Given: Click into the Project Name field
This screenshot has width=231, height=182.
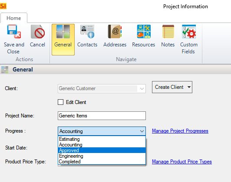Looking at the screenshot, I should click(x=102, y=116).
